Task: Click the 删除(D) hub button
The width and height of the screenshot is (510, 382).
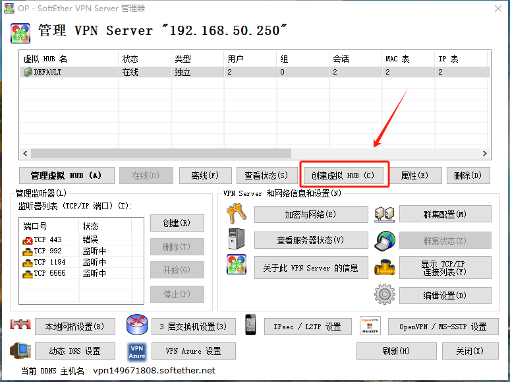Action: click(x=468, y=175)
